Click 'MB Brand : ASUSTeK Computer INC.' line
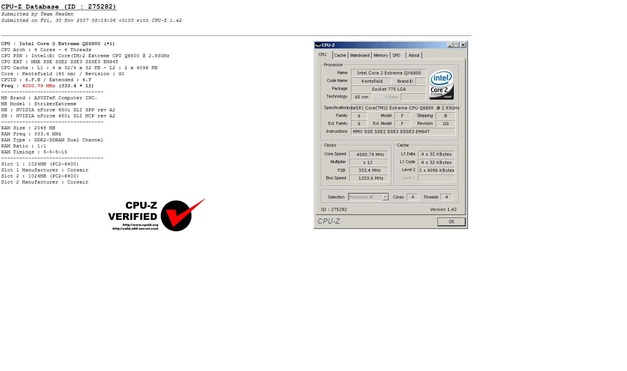Image resolution: width=627 pixels, height=371 pixels. [49, 98]
